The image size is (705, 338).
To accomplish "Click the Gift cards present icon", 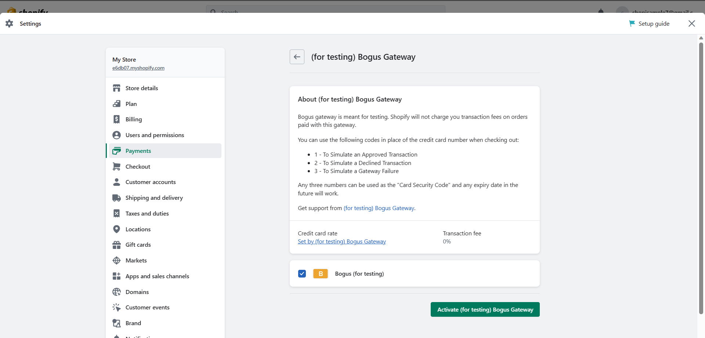I will point(116,245).
